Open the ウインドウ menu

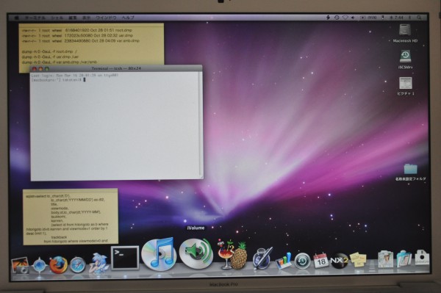coord(106,18)
